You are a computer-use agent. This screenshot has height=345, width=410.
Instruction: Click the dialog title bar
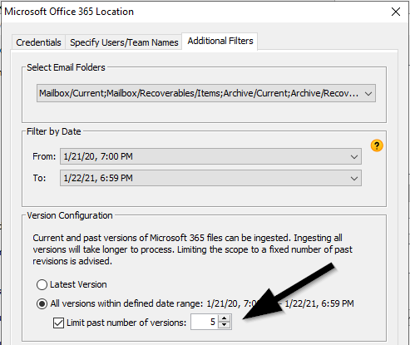click(x=194, y=12)
